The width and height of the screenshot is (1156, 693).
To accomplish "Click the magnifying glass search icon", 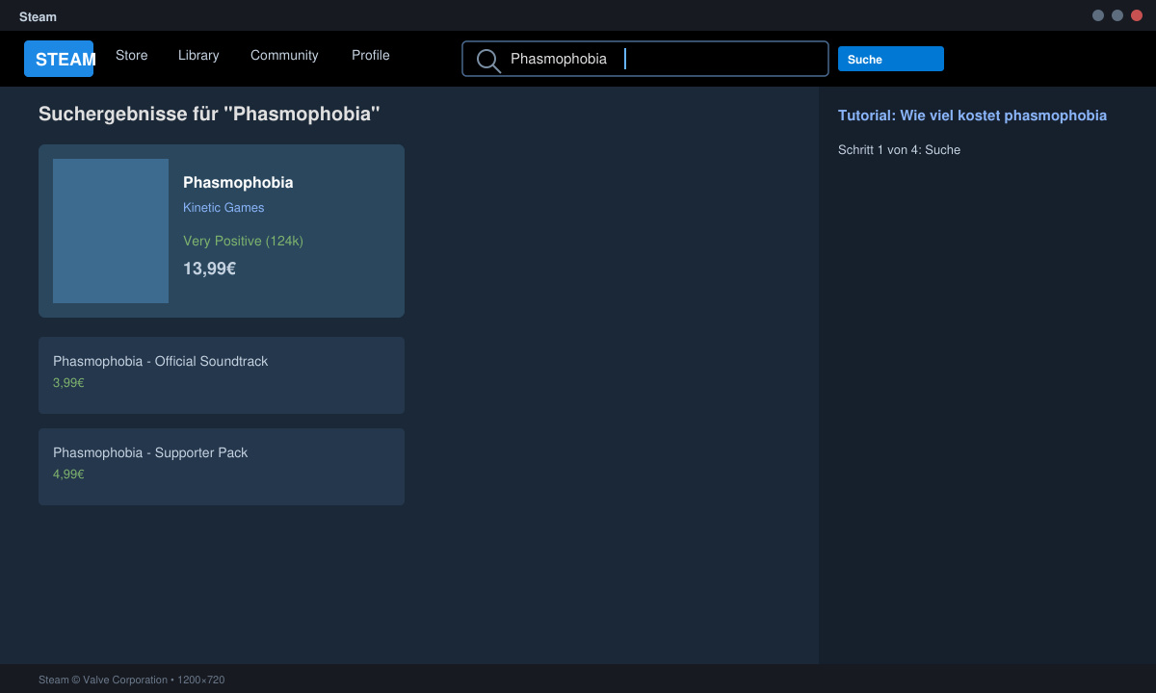I will [x=488, y=60].
